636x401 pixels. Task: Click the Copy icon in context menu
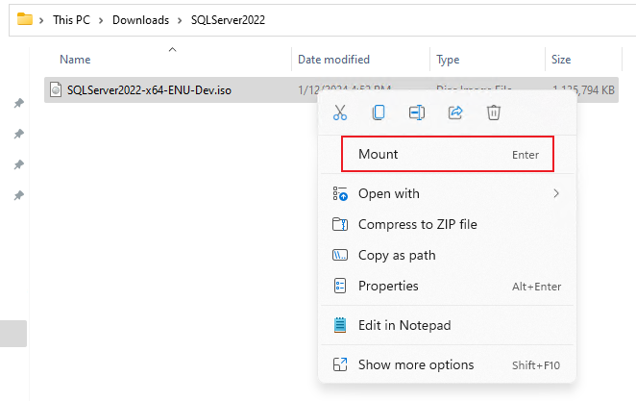coord(379,113)
